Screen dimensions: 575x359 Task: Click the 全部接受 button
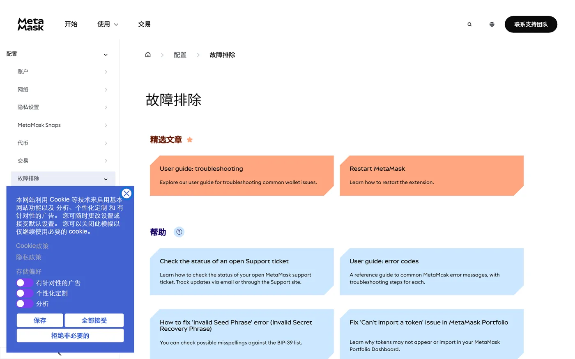[94, 320]
